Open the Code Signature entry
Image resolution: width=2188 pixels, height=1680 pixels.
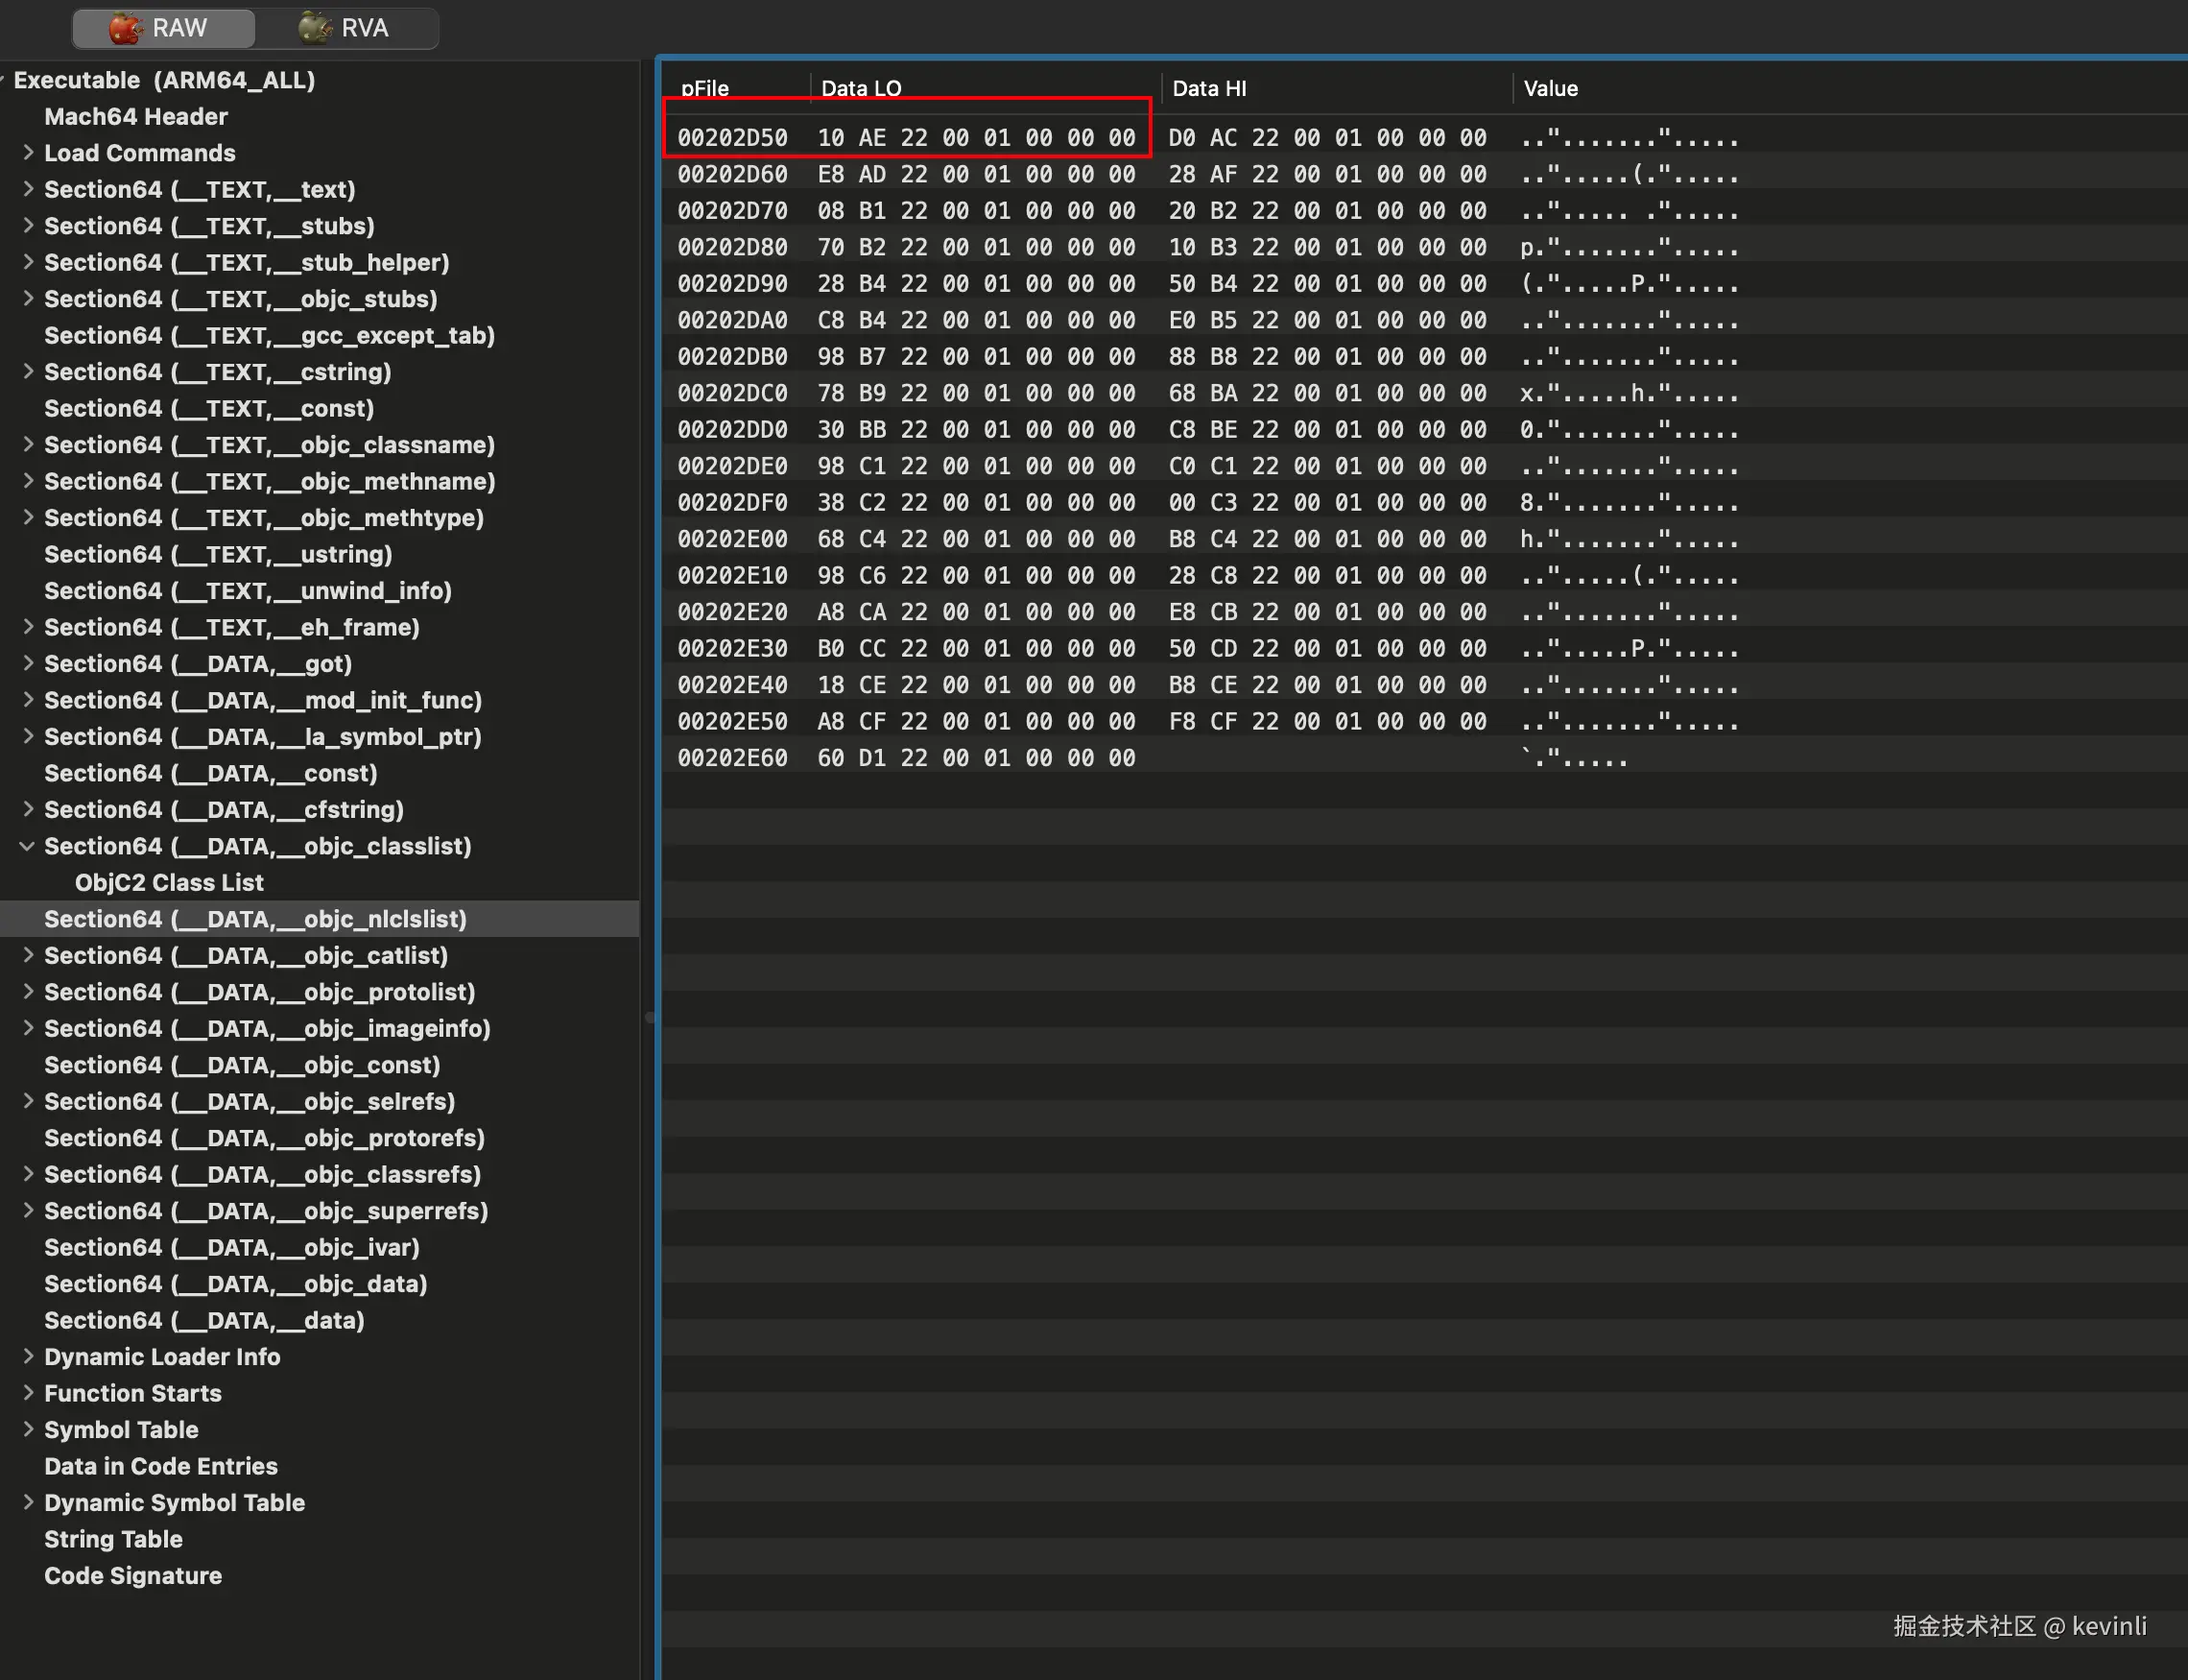[133, 1575]
